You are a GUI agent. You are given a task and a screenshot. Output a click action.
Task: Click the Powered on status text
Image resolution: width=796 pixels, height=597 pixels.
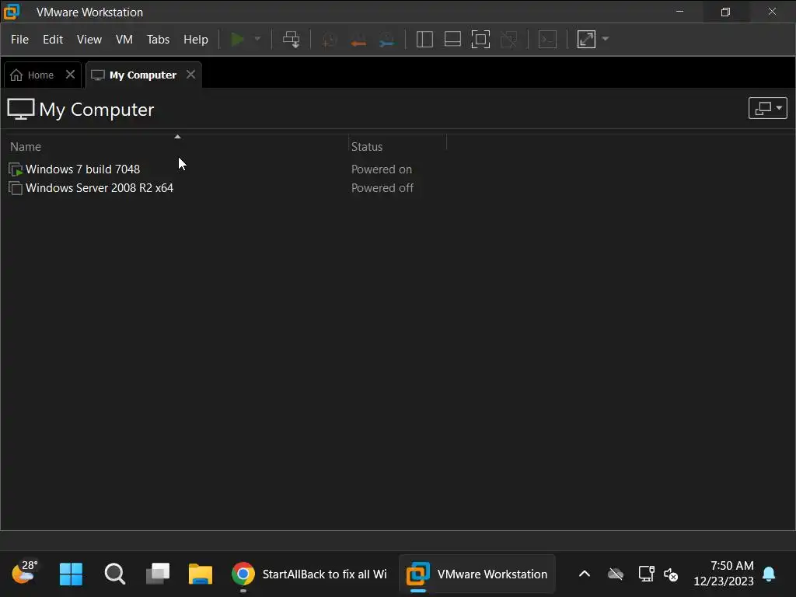pos(382,169)
